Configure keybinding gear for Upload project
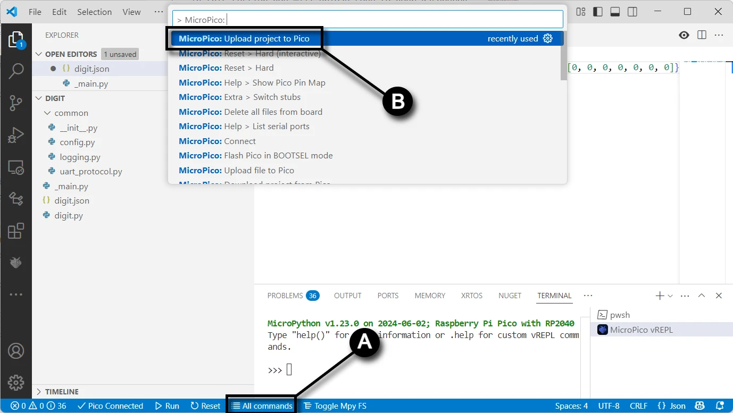The image size is (733, 413). coord(548,38)
